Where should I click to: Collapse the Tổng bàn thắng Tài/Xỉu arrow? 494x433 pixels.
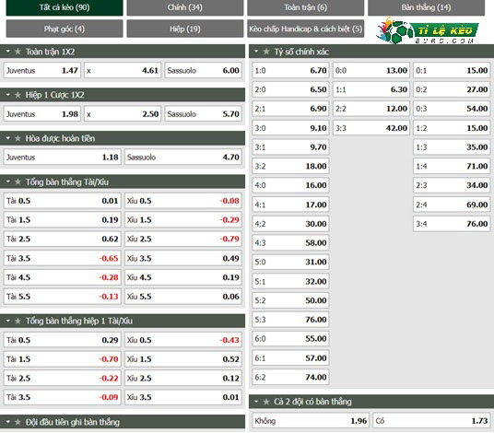(x=8, y=181)
